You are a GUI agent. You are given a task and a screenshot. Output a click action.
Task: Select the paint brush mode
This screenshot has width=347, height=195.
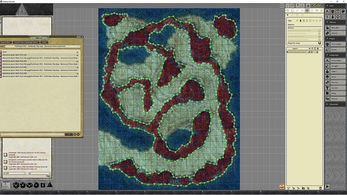pyautogui.click(x=297, y=11)
